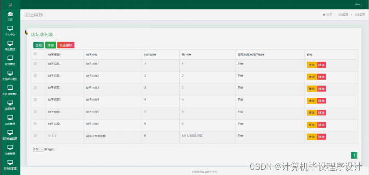
Task: Open the rows-per-page dropdown showing 10
Action: pos(38,149)
